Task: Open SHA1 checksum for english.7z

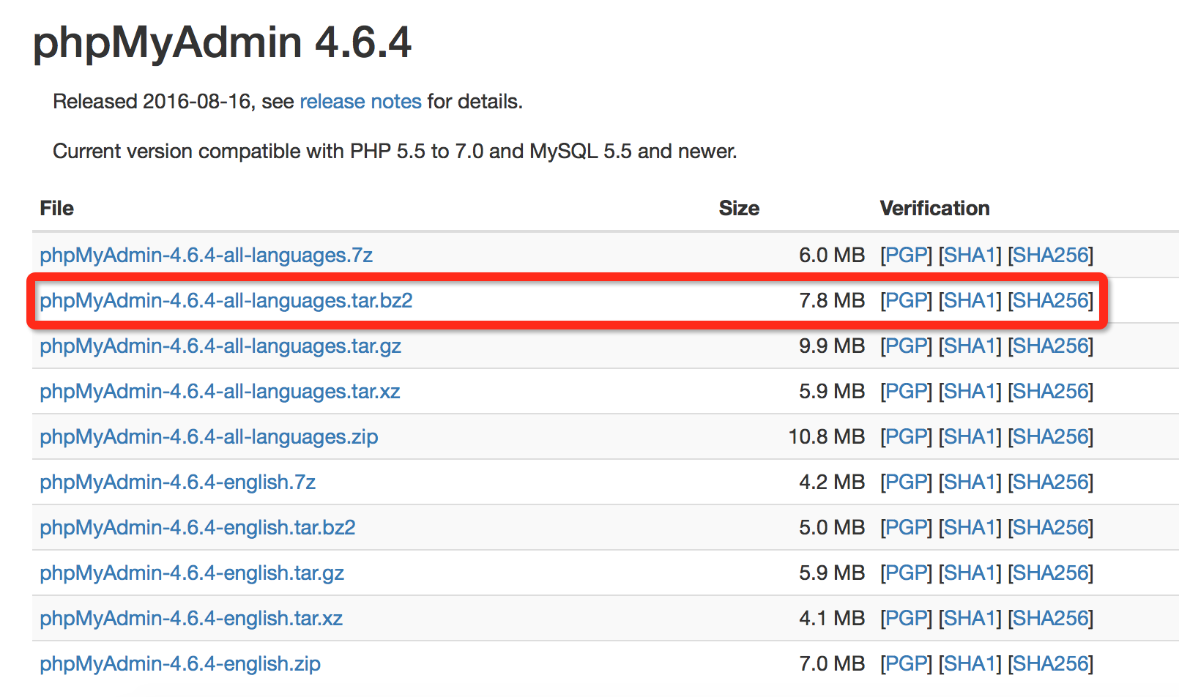Action: click(x=970, y=482)
